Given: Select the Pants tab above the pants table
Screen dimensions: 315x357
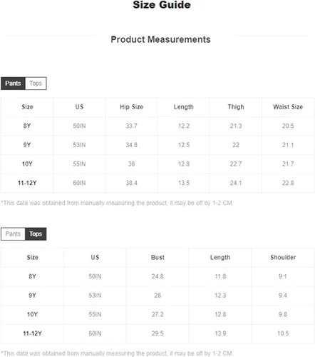Looking at the screenshot, I should tap(13, 84).
